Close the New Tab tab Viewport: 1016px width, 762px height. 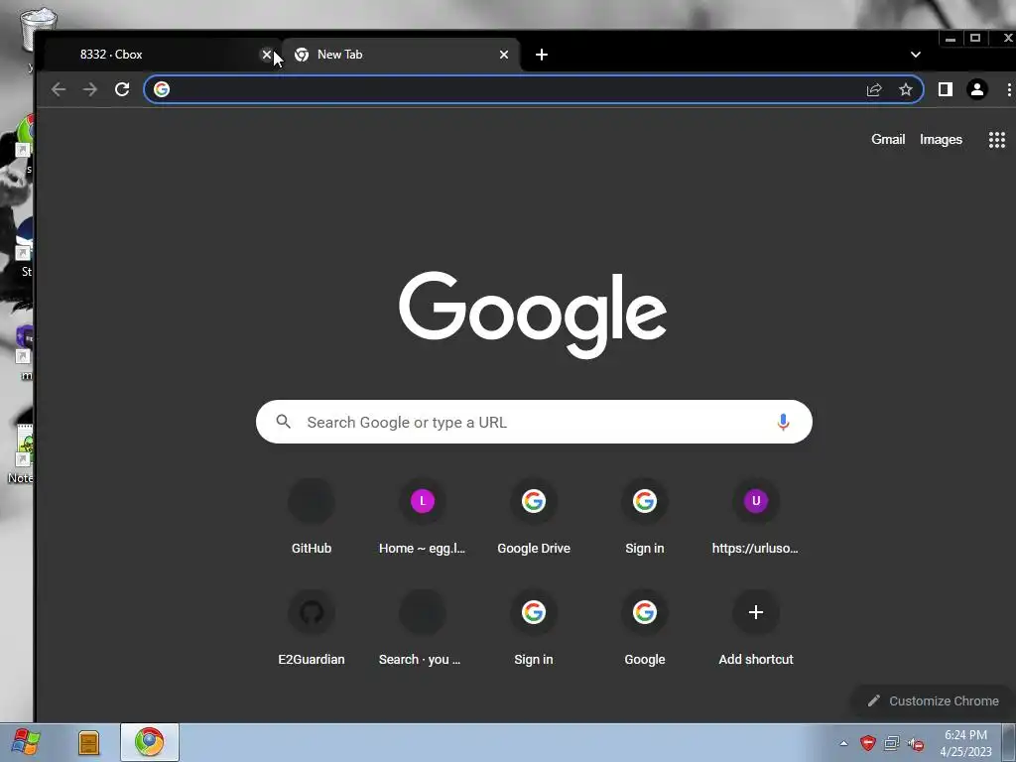point(504,55)
